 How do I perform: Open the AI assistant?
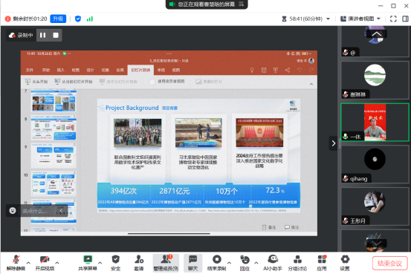(273, 263)
